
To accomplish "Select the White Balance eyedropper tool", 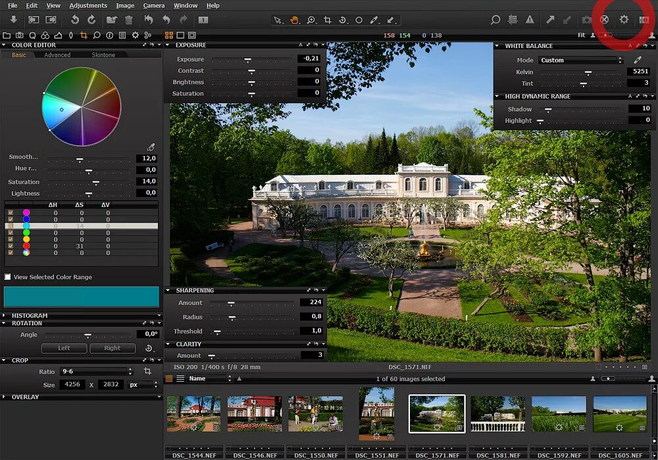I will pos(374,20).
